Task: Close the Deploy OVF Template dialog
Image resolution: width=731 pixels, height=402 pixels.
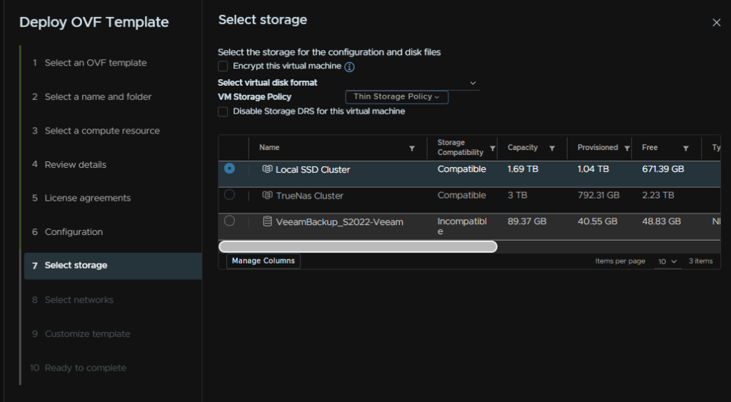Action: click(716, 22)
